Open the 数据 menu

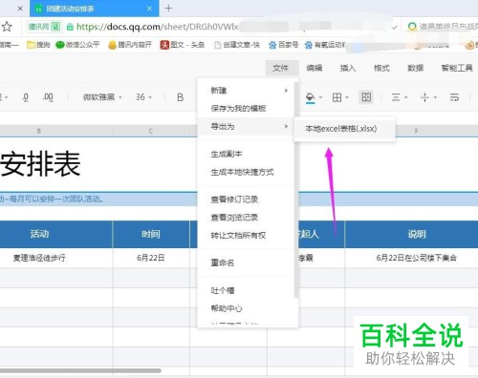click(416, 68)
